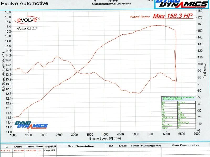Click the Wheel Power legend label

point(140,17)
